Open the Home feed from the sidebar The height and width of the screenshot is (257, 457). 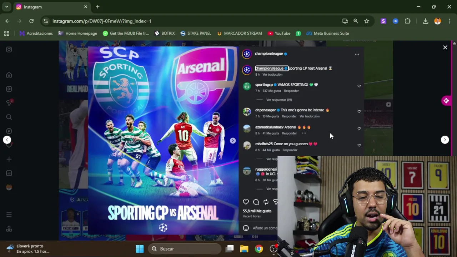(x=9, y=75)
